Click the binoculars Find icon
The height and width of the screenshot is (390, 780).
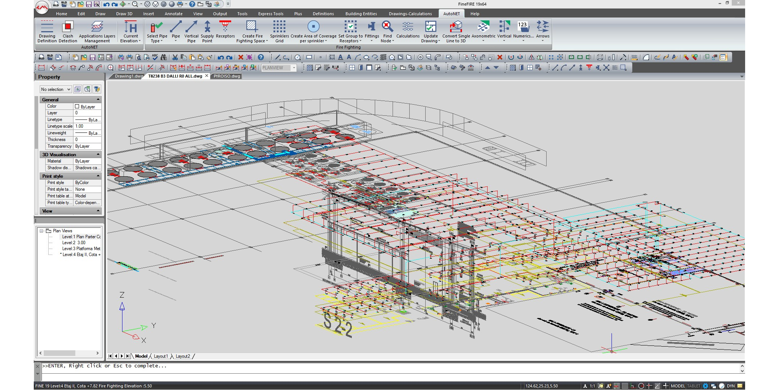163,58
